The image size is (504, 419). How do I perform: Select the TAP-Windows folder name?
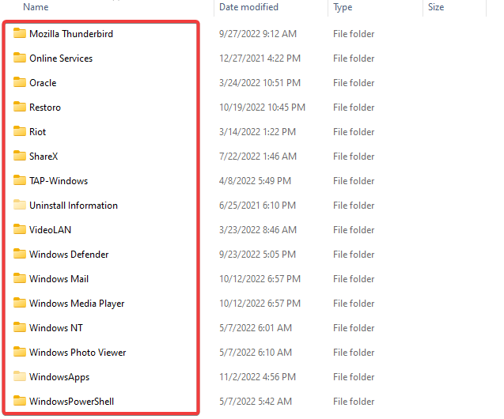[x=59, y=181]
